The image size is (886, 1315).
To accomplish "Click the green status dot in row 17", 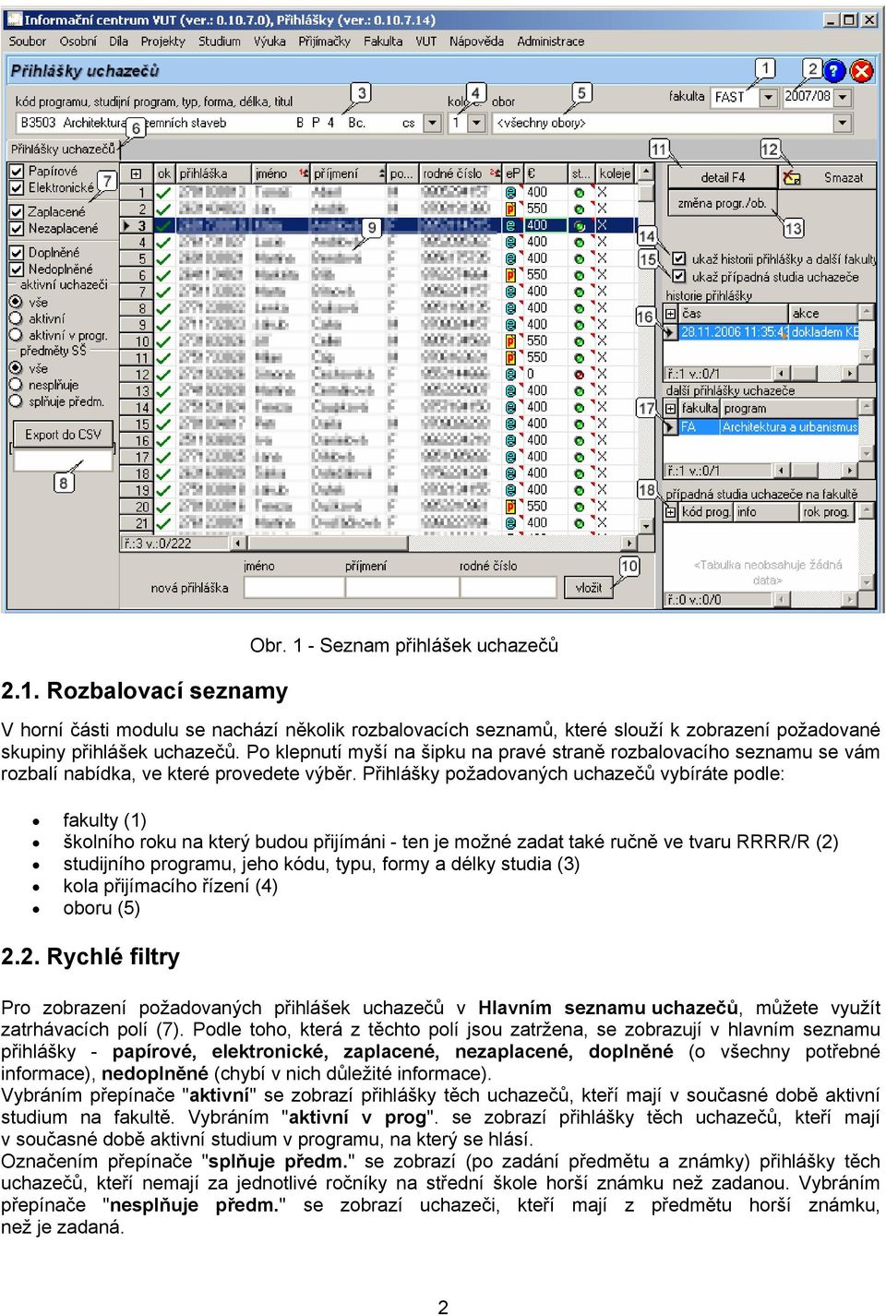I will (x=579, y=457).
